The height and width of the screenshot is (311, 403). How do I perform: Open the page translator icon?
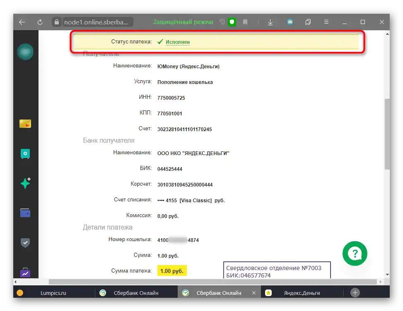coord(222,22)
